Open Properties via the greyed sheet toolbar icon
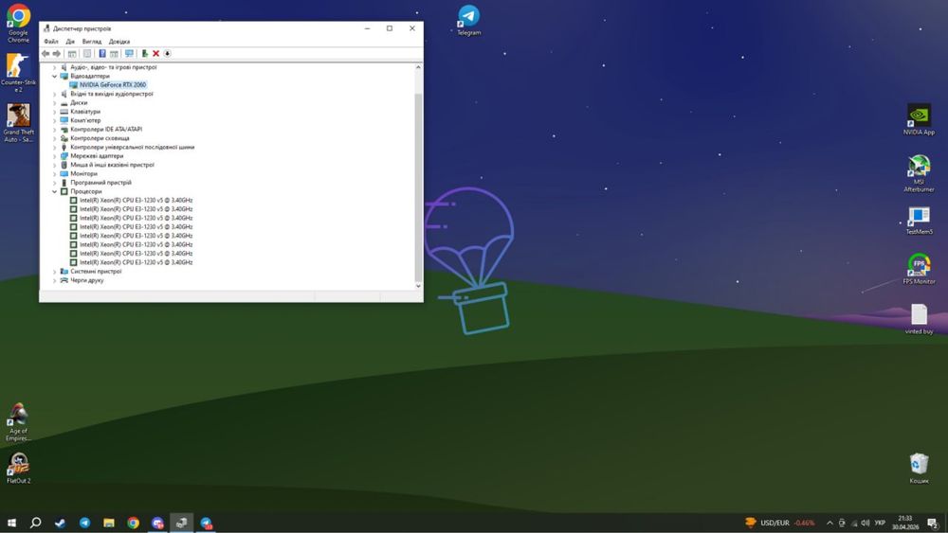Viewport: 948px width, 533px height. coord(87,54)
